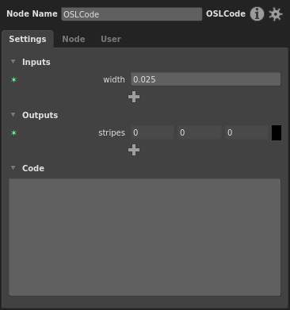The image size is (290, 310).
Task: Collapse the Inputs section
Action: pyautogui.click(x=13, y=62)
